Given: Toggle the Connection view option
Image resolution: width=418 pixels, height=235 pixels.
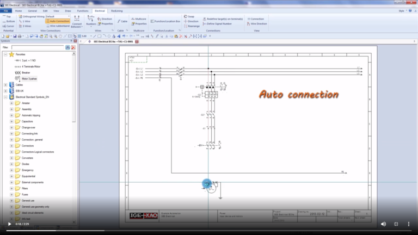Looking at the screenshot, I should coord(255,19).
